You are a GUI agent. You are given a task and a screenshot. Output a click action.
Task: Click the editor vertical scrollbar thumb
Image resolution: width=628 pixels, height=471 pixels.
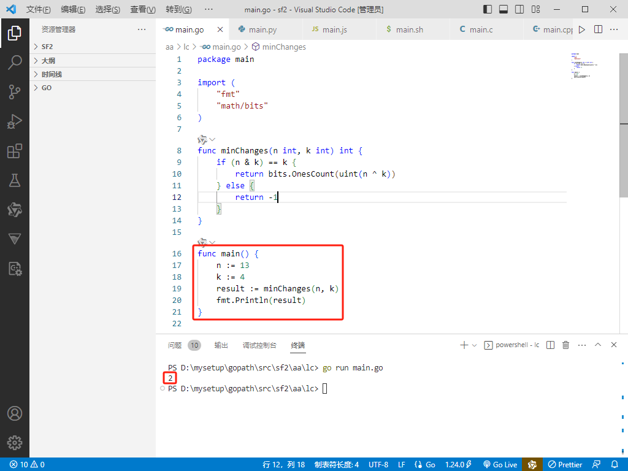tap(624, 125)
